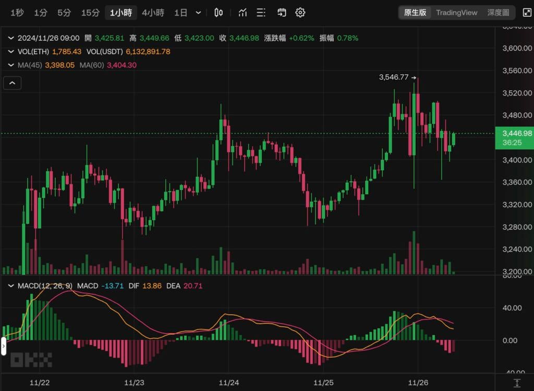Switch to 深度圖 depth chart view
Viewport: 534px width, 391px height.
(498, 13)
